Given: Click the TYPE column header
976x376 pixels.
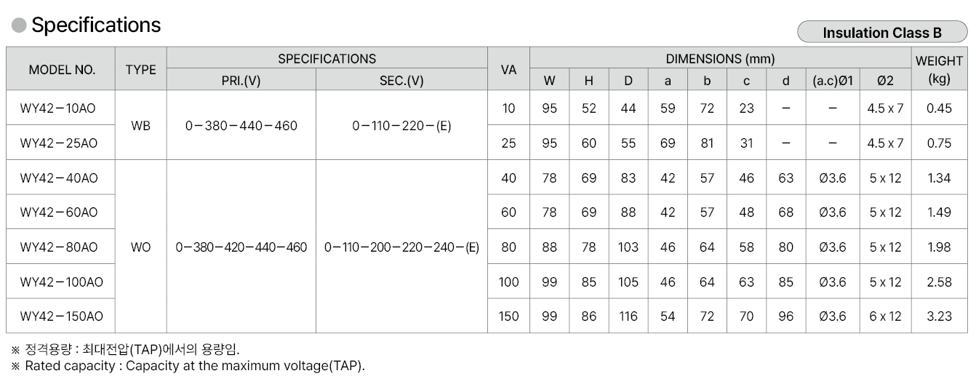Looking at the screenshot, I should [x=140, y=70].
